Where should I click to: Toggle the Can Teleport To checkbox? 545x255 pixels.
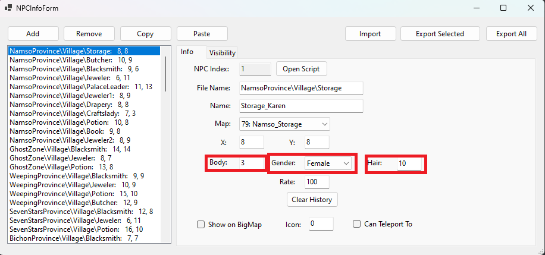(x=356, y=224)
